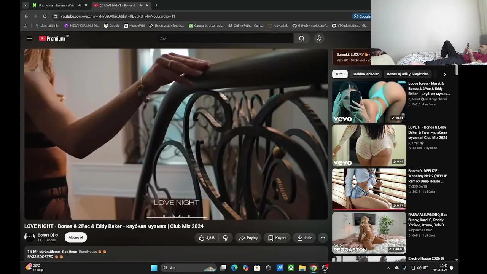The width and height of the screenshot is (487, 274).
Task: Open File Explorer from the taskbar
Action: [x=302, y=268]
